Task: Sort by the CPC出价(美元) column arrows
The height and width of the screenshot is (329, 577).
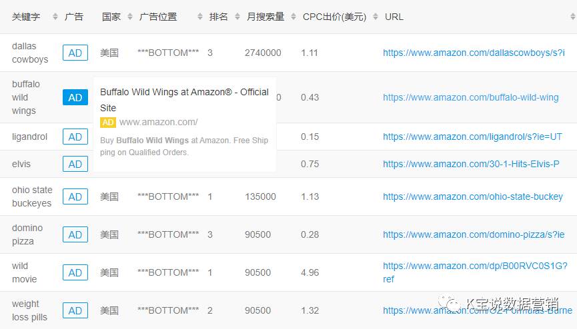Action: (x=376, y=17)
